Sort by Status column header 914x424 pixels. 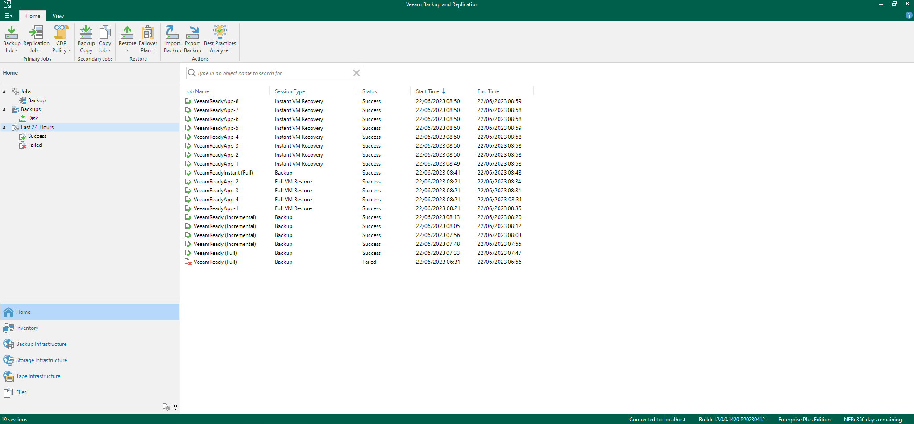pos(370,91)
